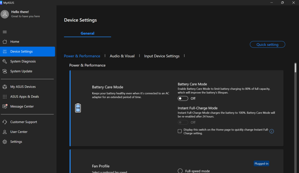The width and height of the screenshot is (299, 173).
Task: Enable the Battery Care Mode toggle
Action: pyautogui.click(x=183, y=98)
